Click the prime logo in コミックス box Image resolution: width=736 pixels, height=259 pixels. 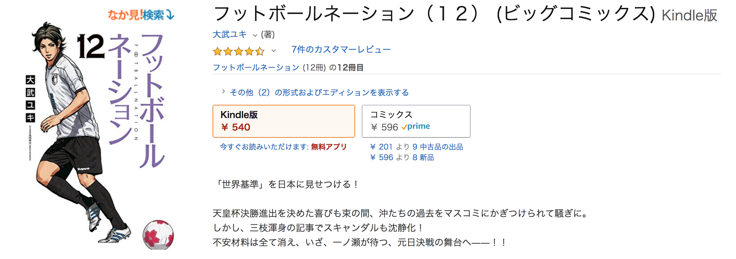pos(416,127)
